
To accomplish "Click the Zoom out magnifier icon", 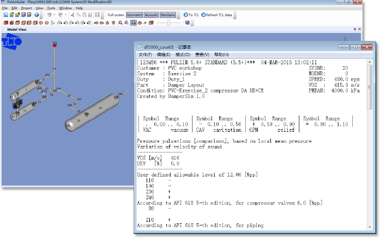I will tap(126, 23).
